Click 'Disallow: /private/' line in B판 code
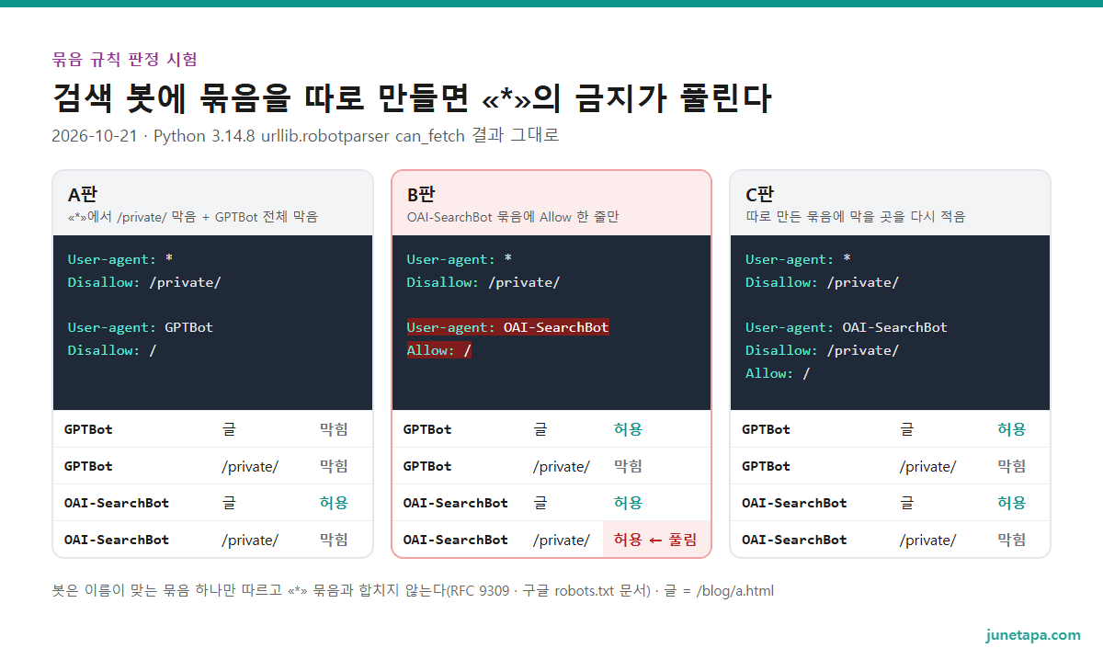Viewport: 1103px width, 660px height. pos(483,282)
